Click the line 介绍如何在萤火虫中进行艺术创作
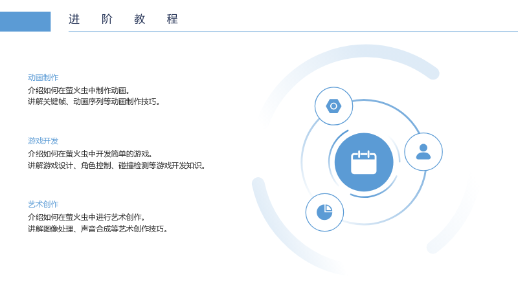The height and width of the screenshot is (291, 518). pos(87,217)
